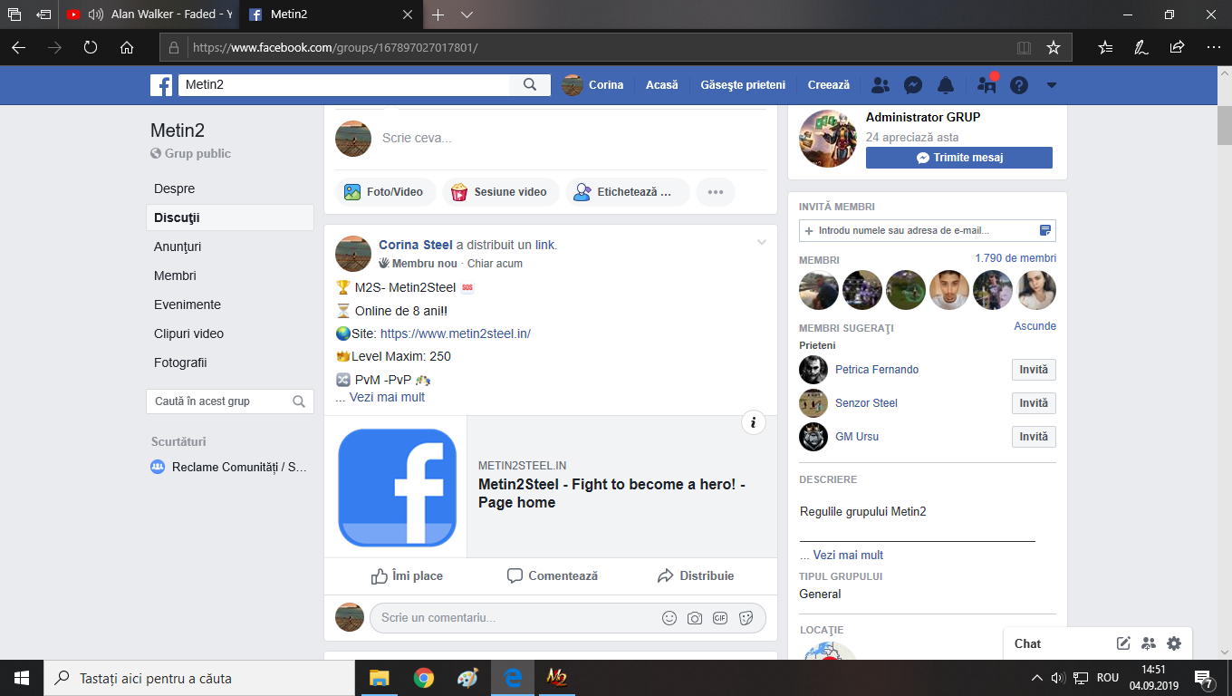The height and width of the screenshot is (696, 1232).
Task: Click the Foto/Video button
Action: (385, 192)
